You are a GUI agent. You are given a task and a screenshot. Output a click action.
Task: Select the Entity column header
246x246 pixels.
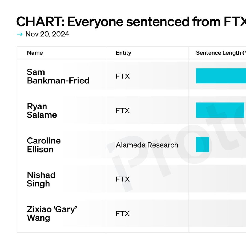[x=123, y=53]
